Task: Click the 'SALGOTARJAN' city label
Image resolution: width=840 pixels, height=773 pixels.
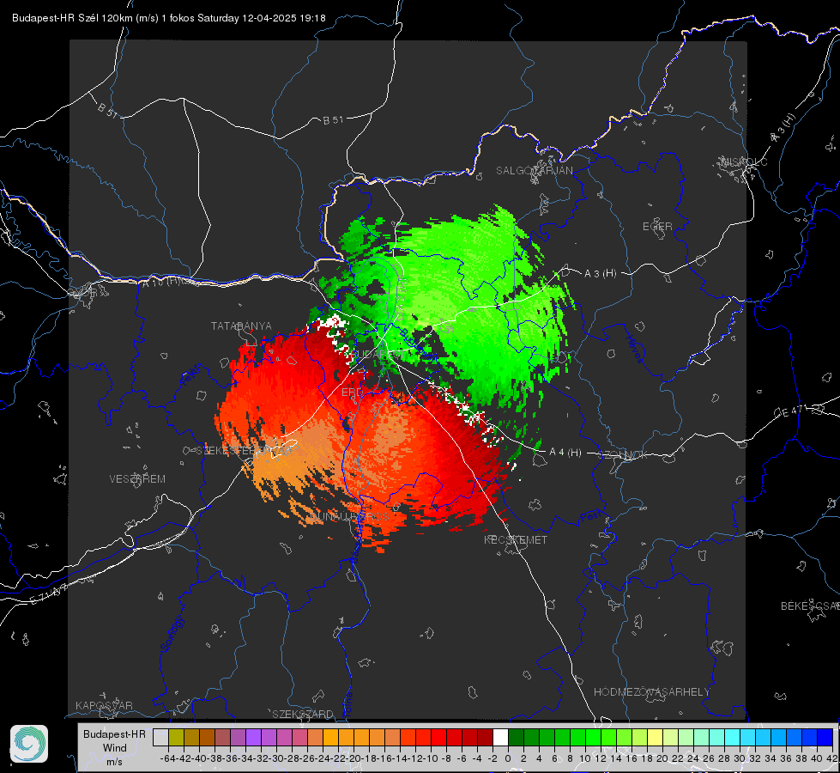Action: 534,171
